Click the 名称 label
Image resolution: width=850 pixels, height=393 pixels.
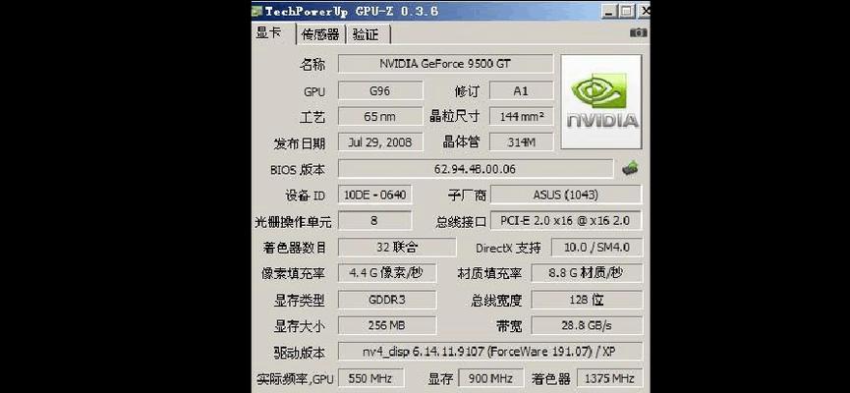pos(312,65)
